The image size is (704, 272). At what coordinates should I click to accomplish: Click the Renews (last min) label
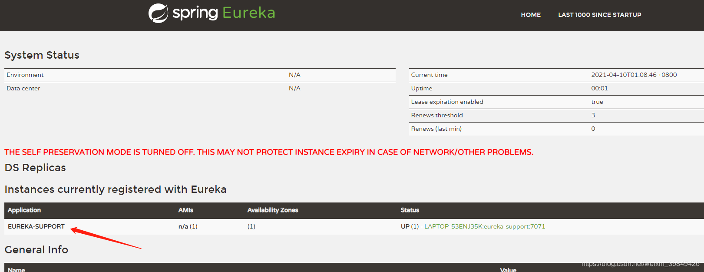point(436,129)
